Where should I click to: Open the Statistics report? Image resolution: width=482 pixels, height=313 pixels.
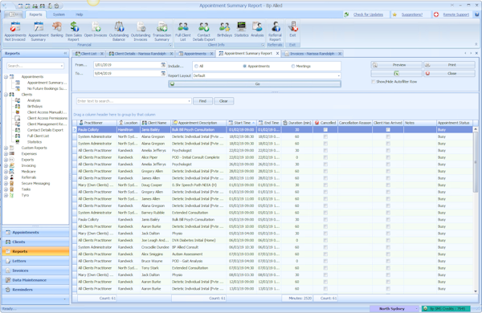241,30
